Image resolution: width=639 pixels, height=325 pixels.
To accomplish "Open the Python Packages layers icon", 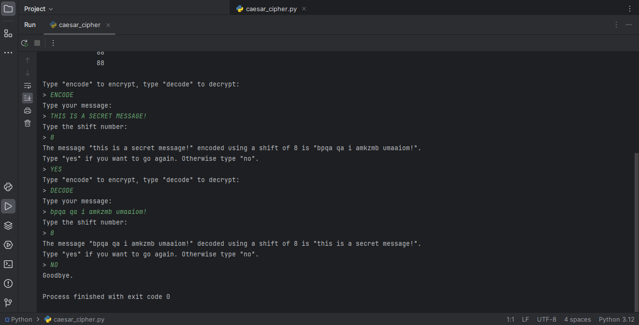I will click(x=8, y=226).
